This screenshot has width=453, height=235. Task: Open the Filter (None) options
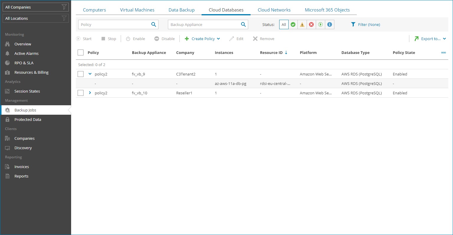(x=365, y=24)
